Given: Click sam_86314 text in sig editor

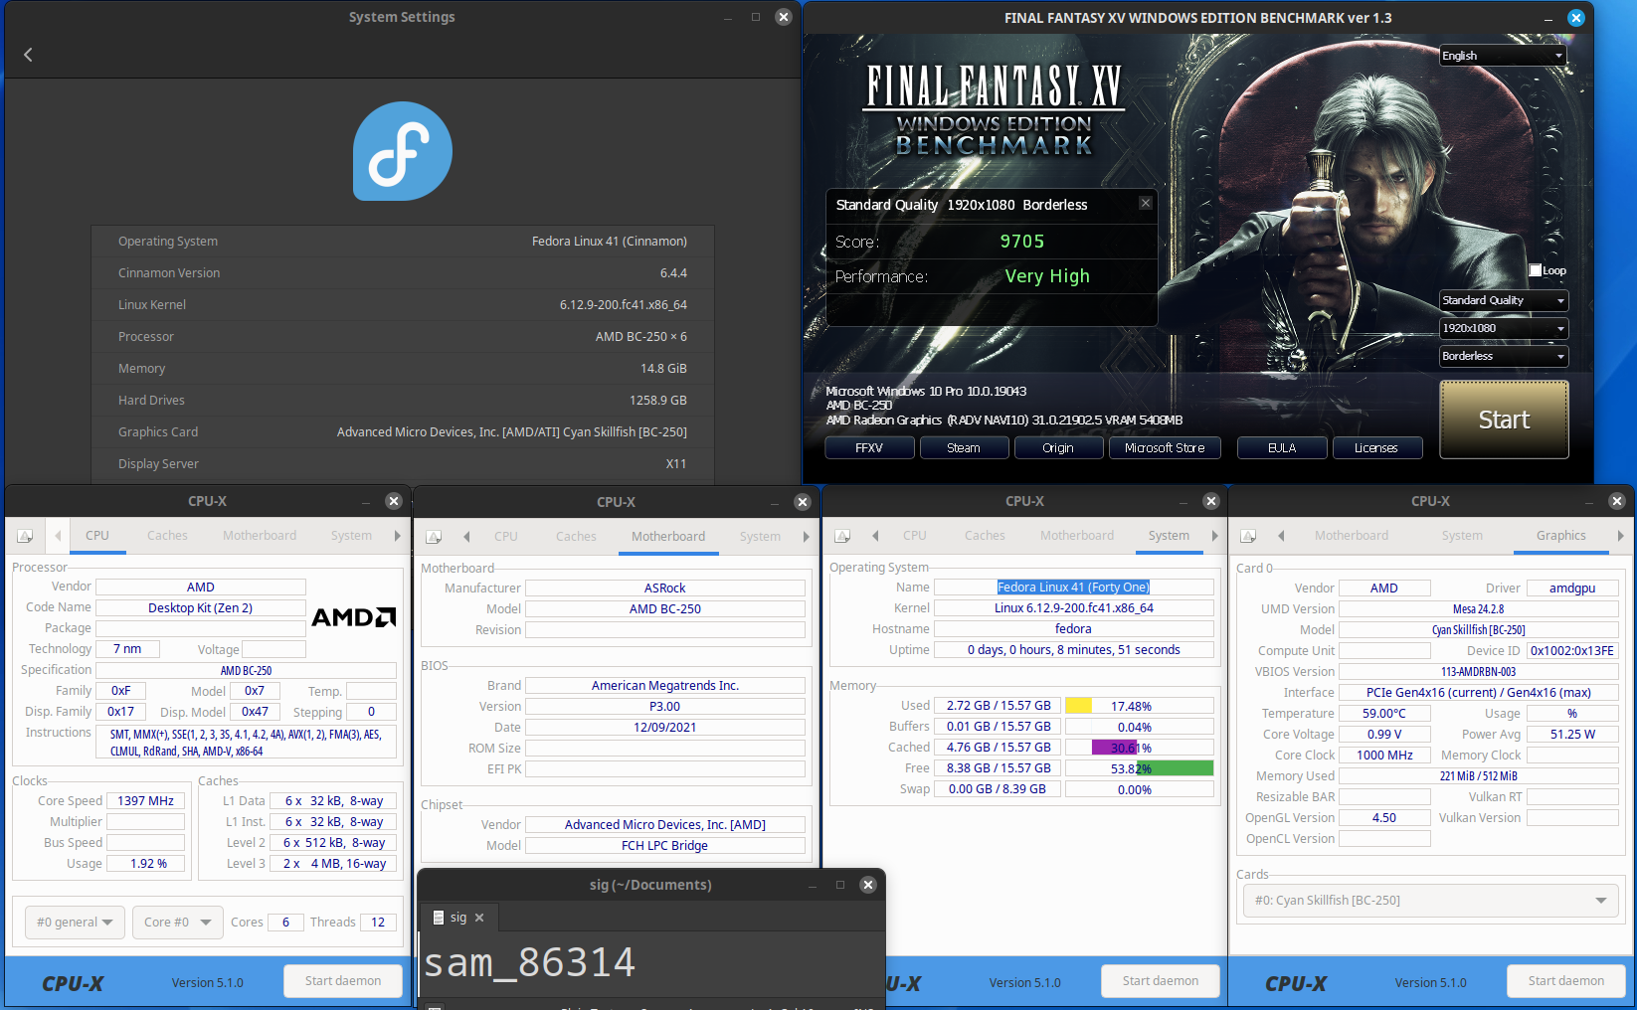Looking at the screenshot, I should click(529, 962).
